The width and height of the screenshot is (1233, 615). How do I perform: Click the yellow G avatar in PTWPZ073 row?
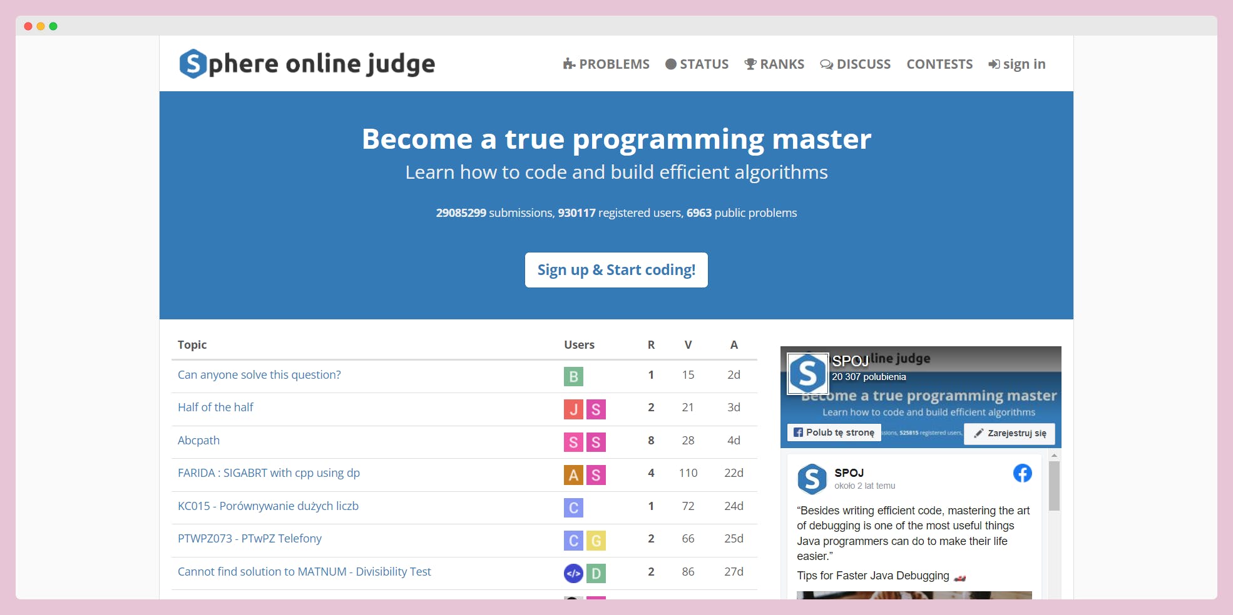coord(596,541)
